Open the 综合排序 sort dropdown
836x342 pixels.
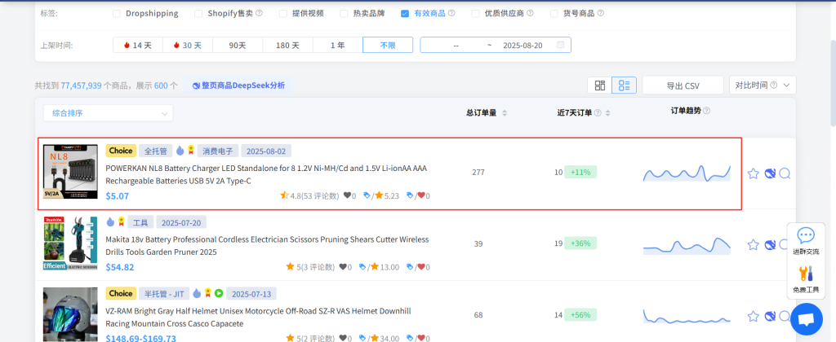click(109, 113)
